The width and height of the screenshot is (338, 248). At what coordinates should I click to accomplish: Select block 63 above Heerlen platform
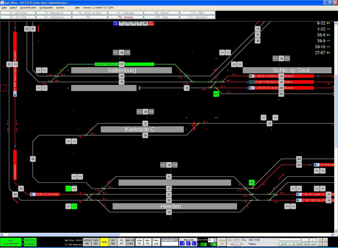point(169,177)
